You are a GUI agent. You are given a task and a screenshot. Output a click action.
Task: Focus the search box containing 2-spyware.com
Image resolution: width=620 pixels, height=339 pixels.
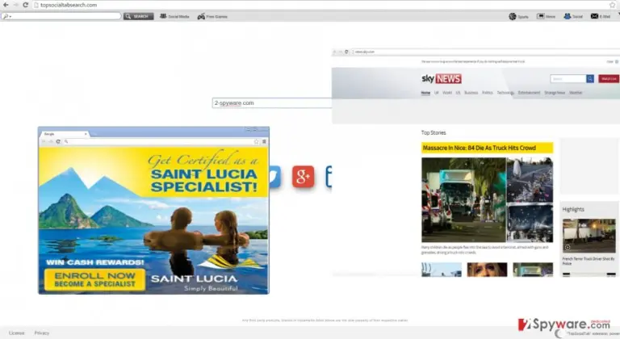tap(271, 103)
